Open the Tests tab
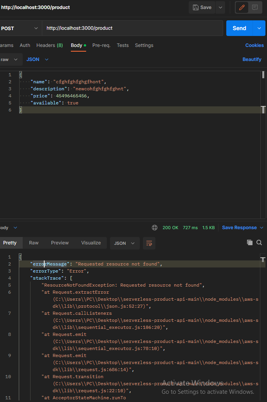Viewport: 267px width, 402px height. click(123, 45)
